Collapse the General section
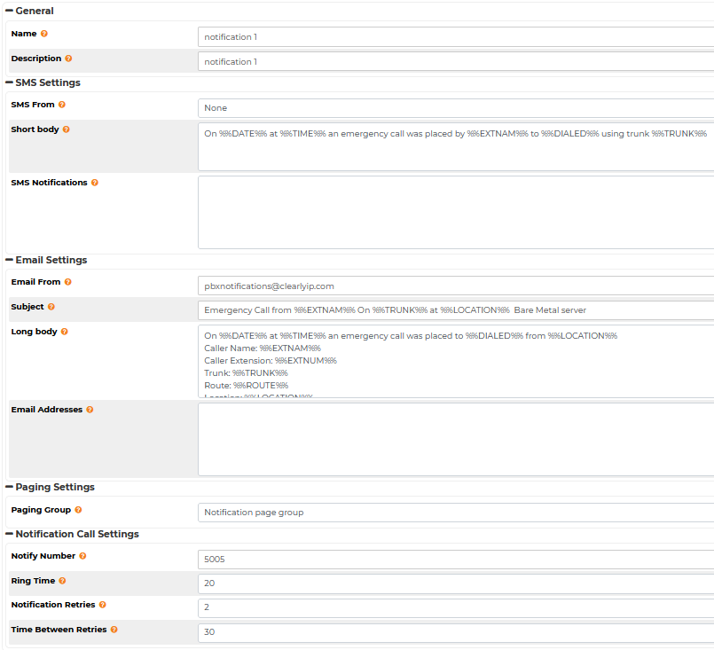This screenshot has height=650, width=714. click(x=9, y=11)
